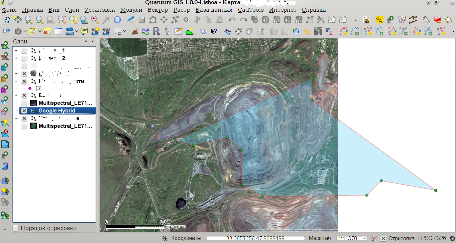Select the Pan Map hand tool
The width and height of the screenshot is (456, 243).
[6, 20]
